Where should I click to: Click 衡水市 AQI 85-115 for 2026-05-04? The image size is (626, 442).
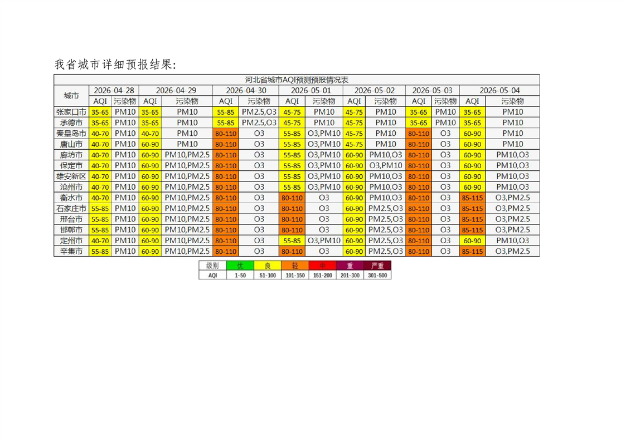472,198
